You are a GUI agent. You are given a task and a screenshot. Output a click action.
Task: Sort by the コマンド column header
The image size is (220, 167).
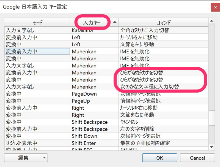163,22
